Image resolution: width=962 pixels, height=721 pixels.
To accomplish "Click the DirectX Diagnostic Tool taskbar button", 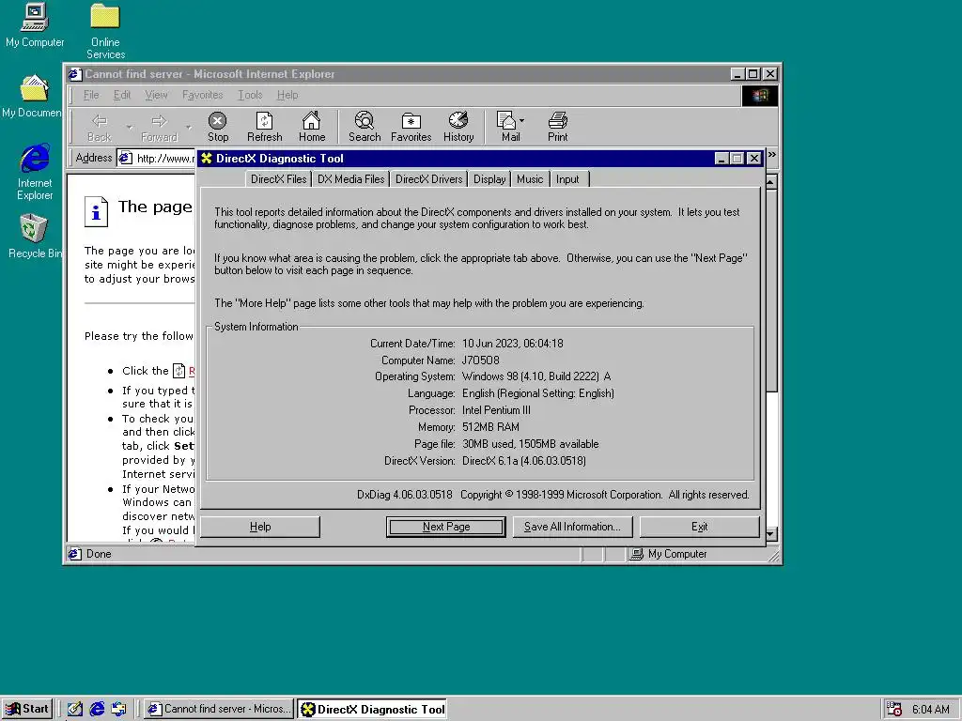I will (x=372, y=709).
